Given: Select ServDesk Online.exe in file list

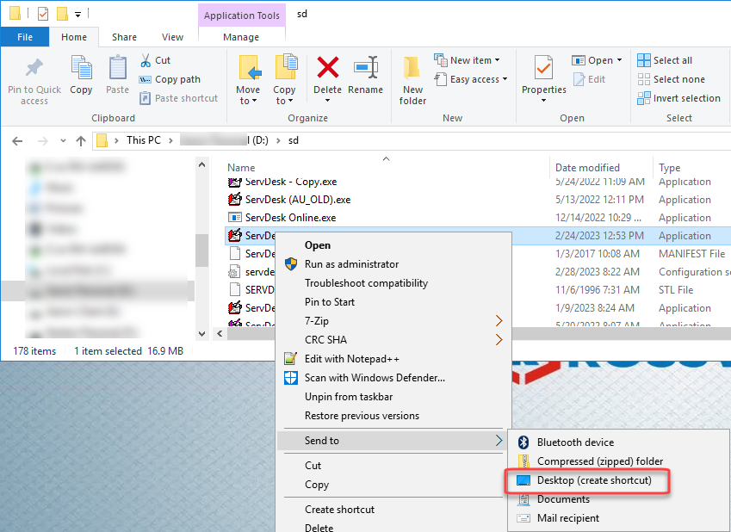Looking at the screenshot, I should pyautogui.click(x=289, y=218).
